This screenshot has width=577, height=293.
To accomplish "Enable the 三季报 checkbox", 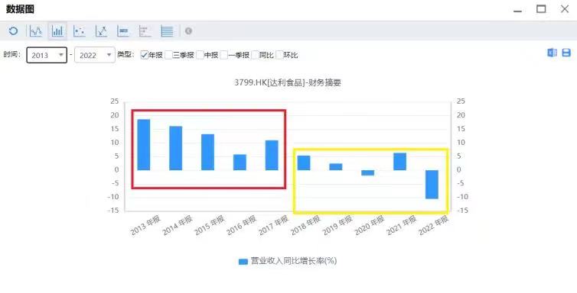I will (168, 55).
